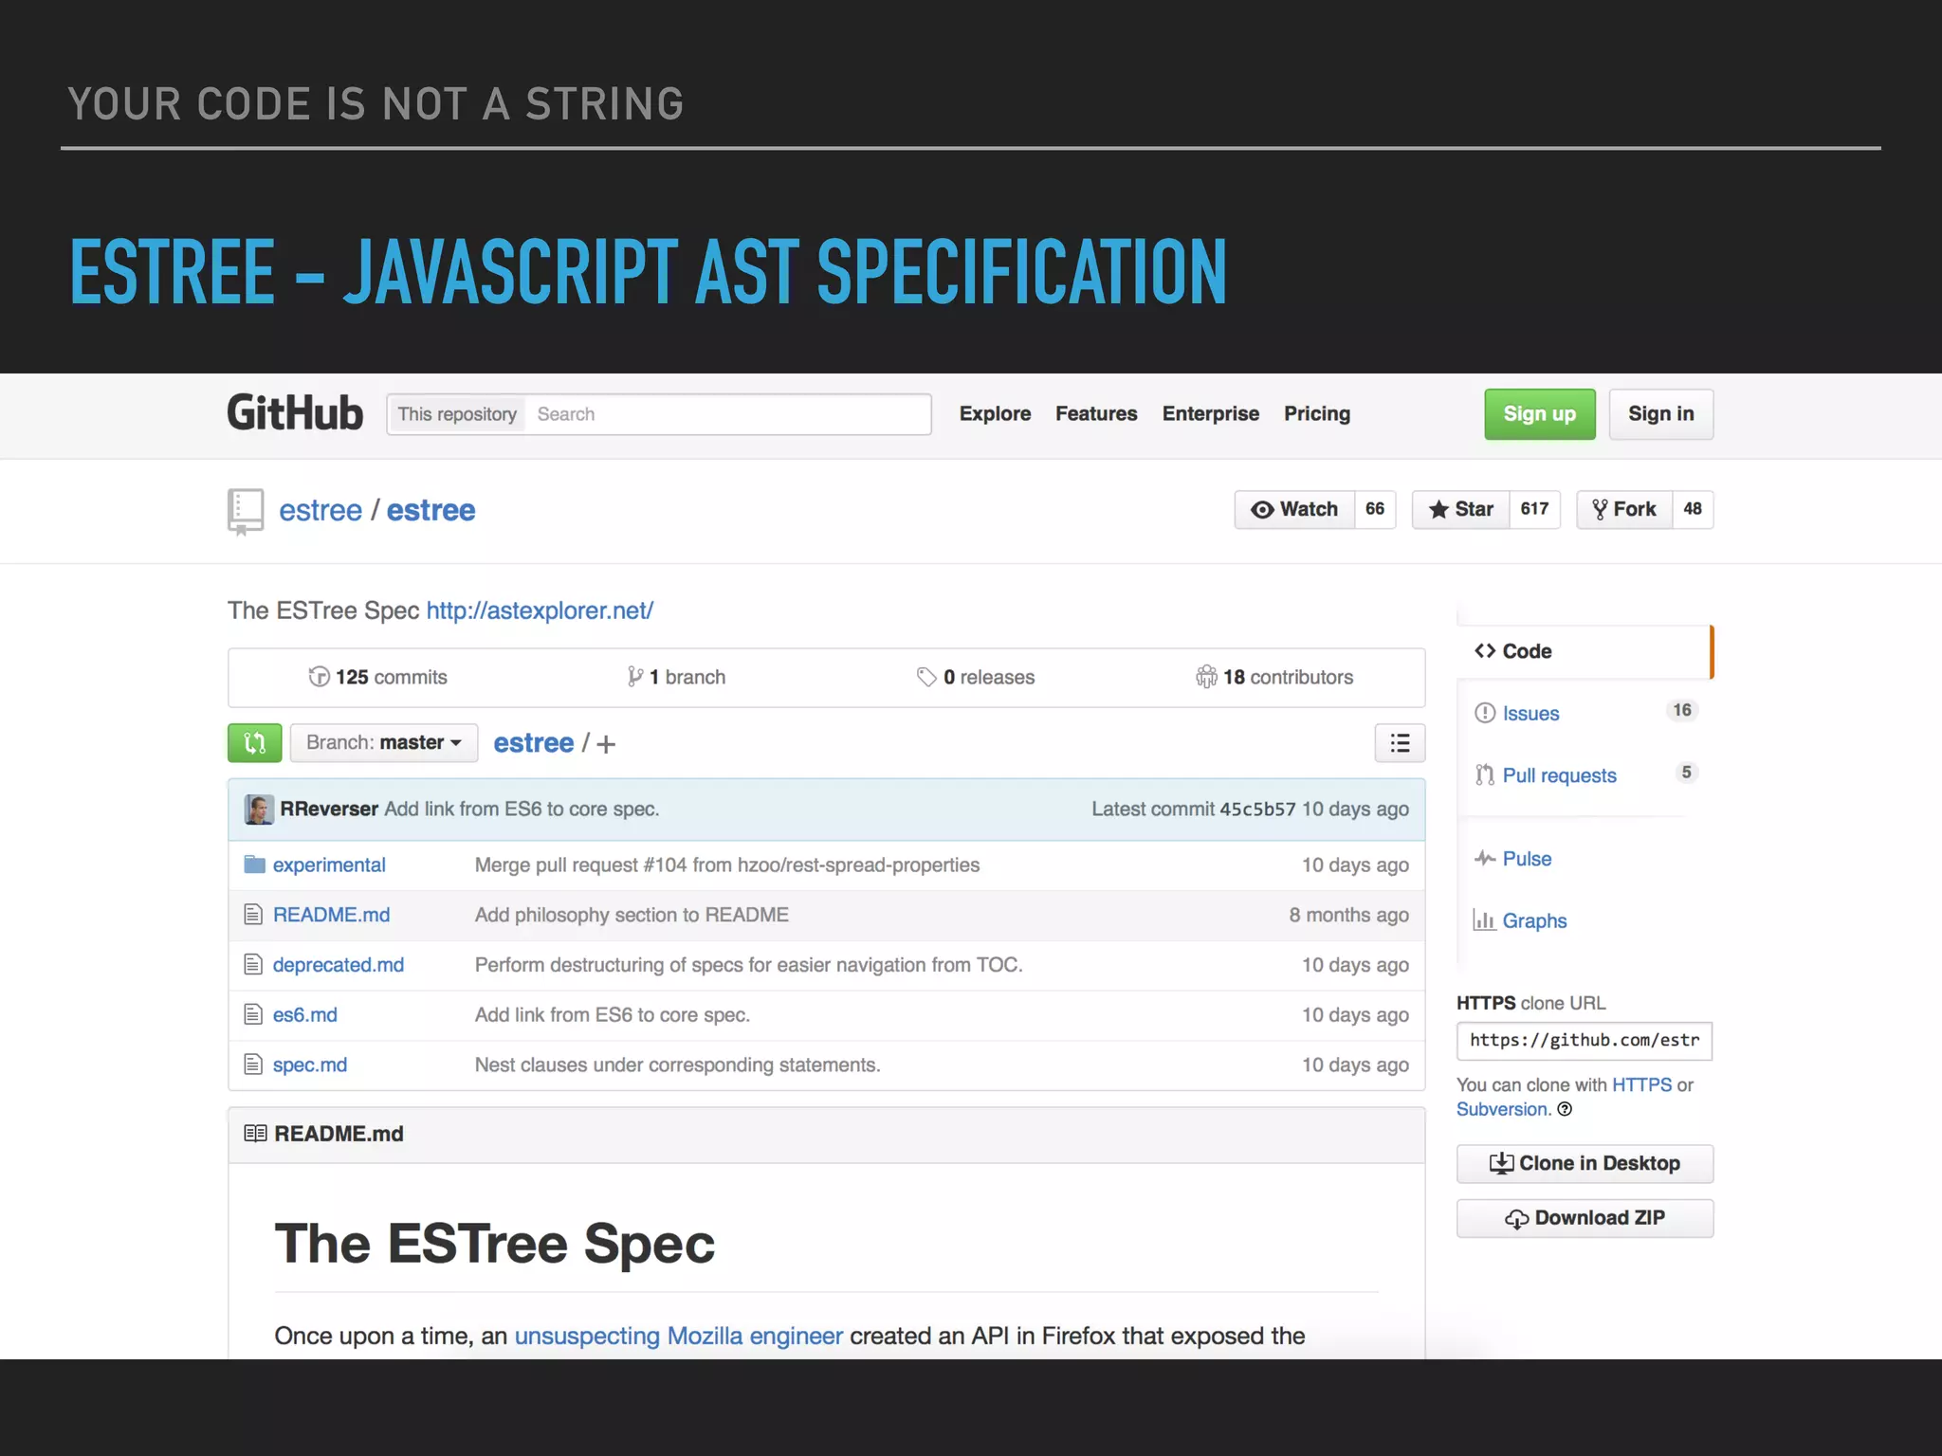
Task: Click the plus icon to create new file
Action: click(606, 745)
